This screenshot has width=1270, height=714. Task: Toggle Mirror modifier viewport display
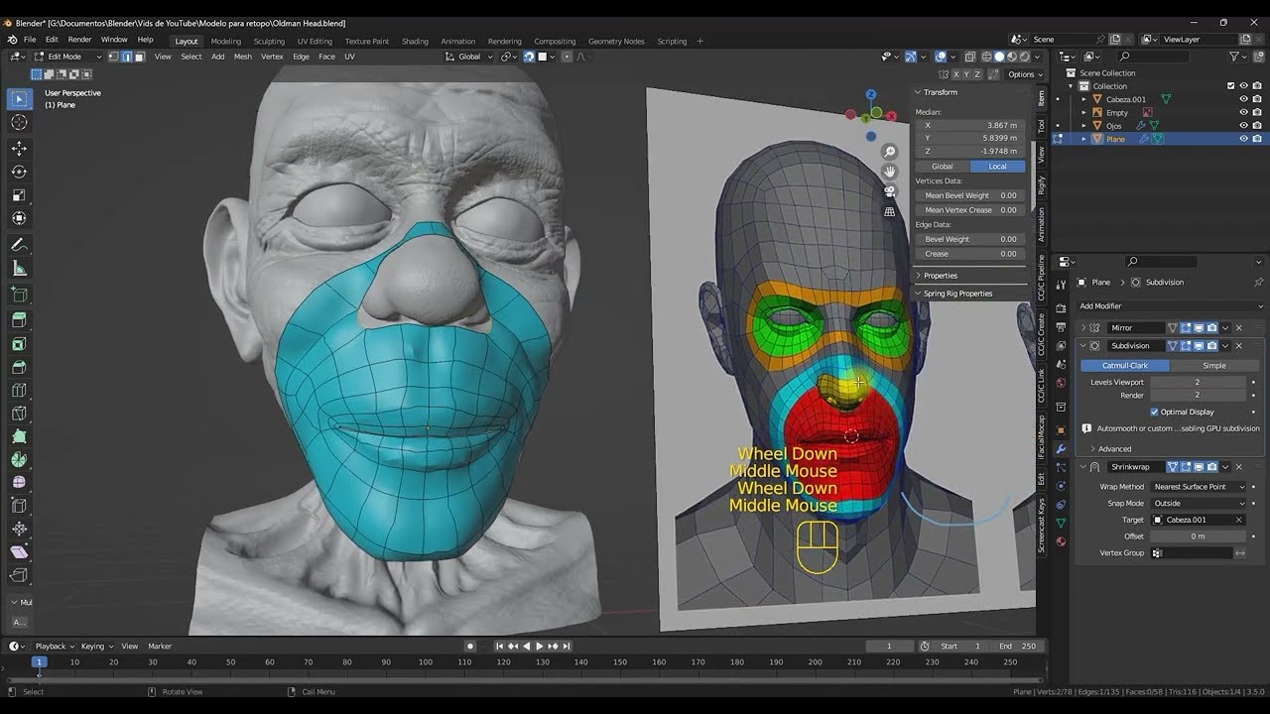coord(1199,328)
